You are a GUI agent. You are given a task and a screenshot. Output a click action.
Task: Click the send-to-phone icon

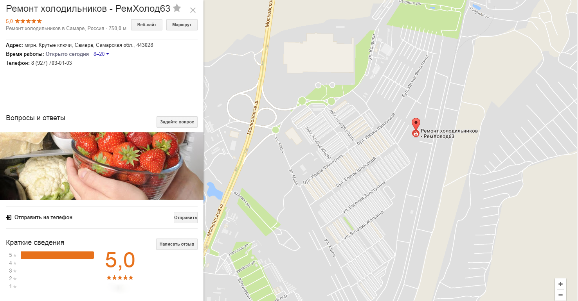coord(9,217)
